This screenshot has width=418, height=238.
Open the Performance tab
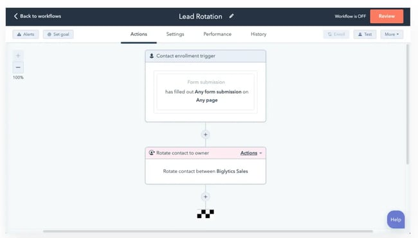(x=217, y=34)
